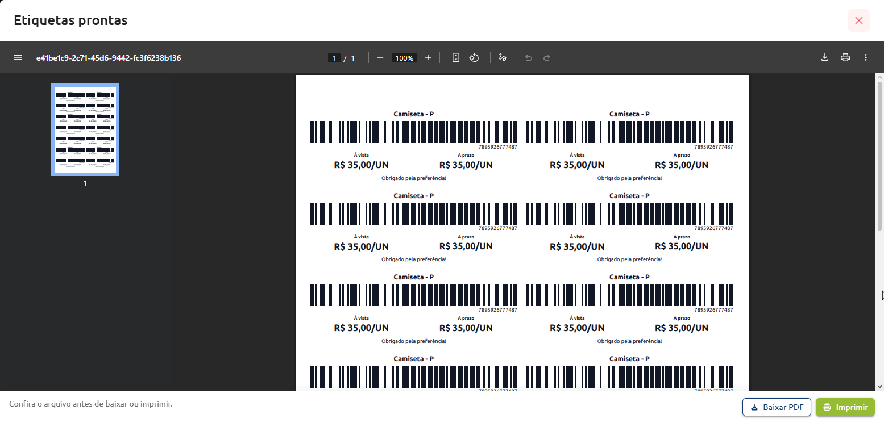Click the zoom in plus icon

click(x=428, y=57)
